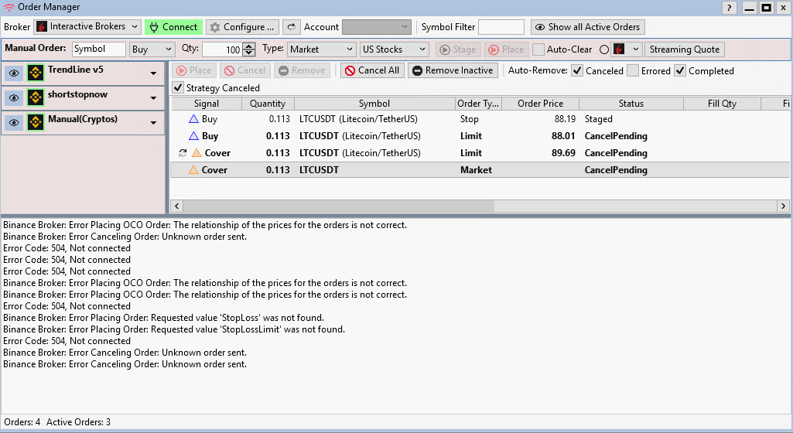Uncheck the Strategy Canceled checkbox
This screenshot has height=433, width=793.
point(178,88)
